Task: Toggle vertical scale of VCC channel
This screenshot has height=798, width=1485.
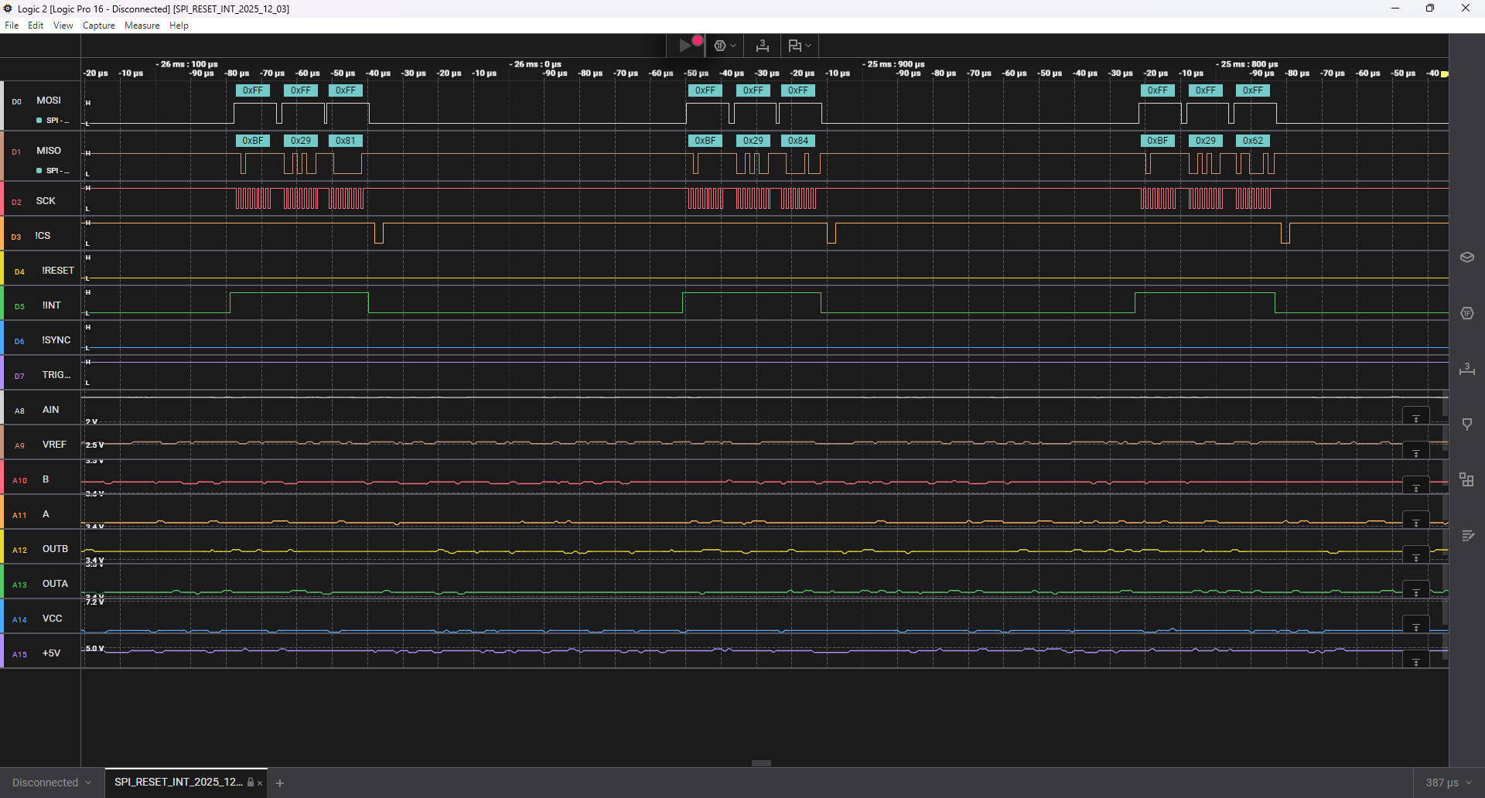Action: click(1416, 626)
